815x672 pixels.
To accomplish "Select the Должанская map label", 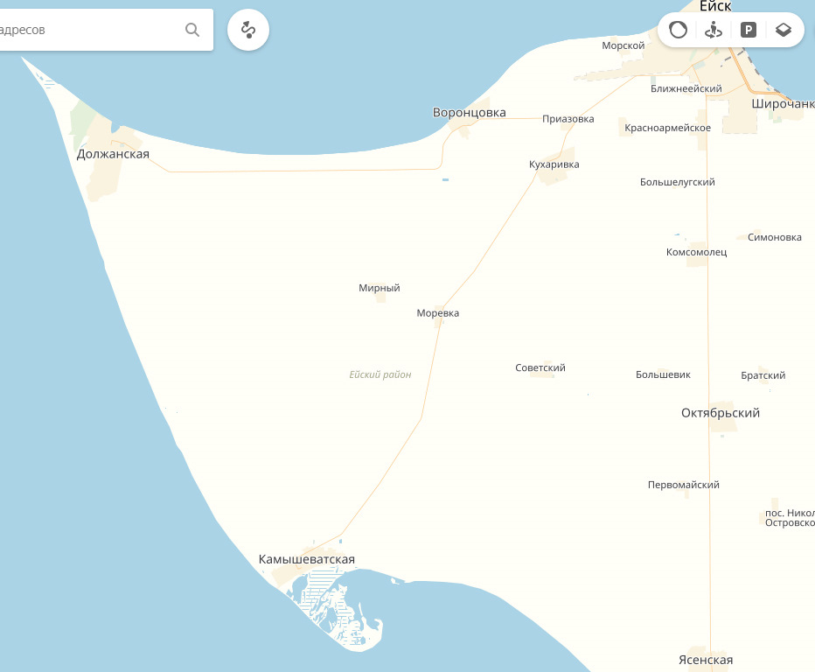I will [113, 154].
